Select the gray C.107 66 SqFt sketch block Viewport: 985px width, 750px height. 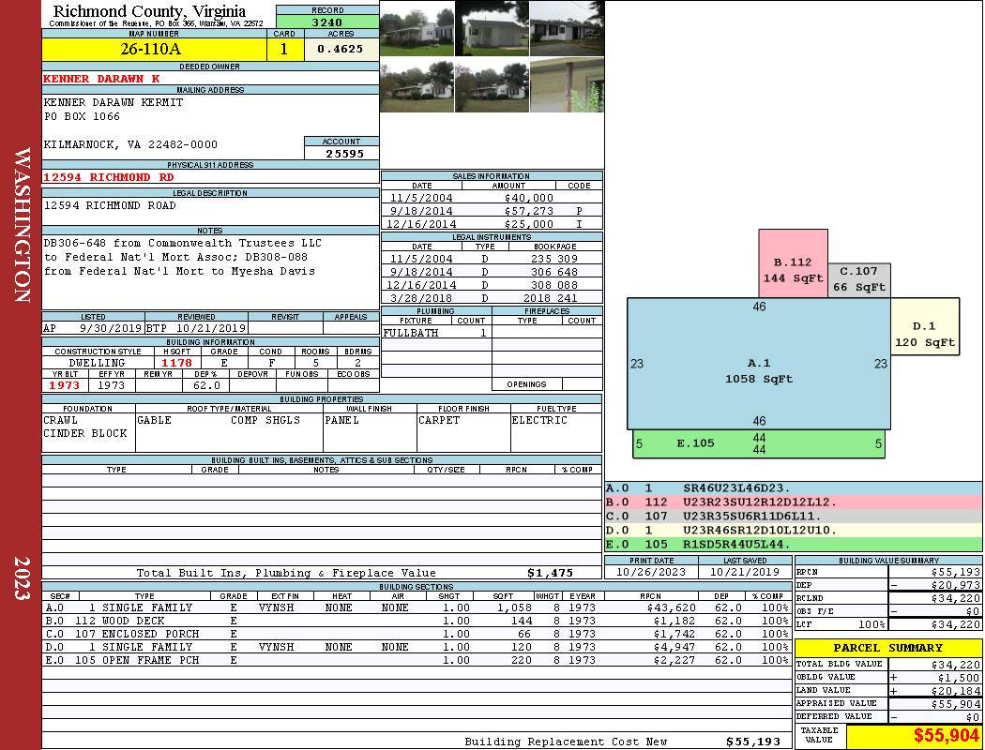859,279
